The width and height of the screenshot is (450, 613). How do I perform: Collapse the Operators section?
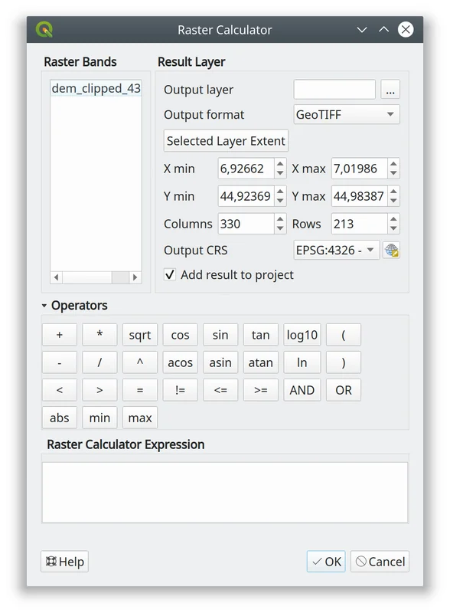[44, 306]
